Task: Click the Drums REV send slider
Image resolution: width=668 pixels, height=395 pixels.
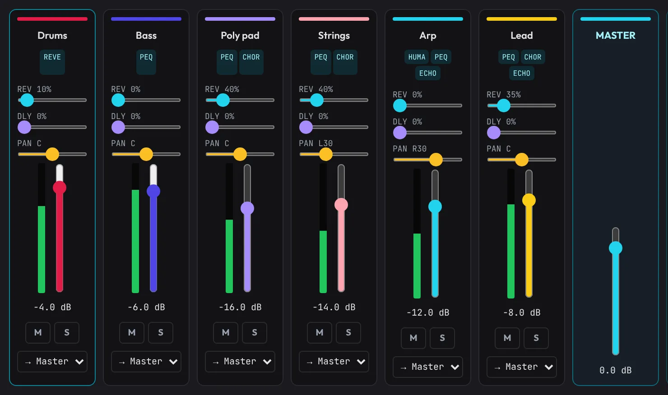Action: click(52, 100)
